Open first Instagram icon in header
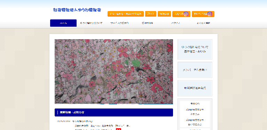The image size is (267, 130). (x=186, y=14)
